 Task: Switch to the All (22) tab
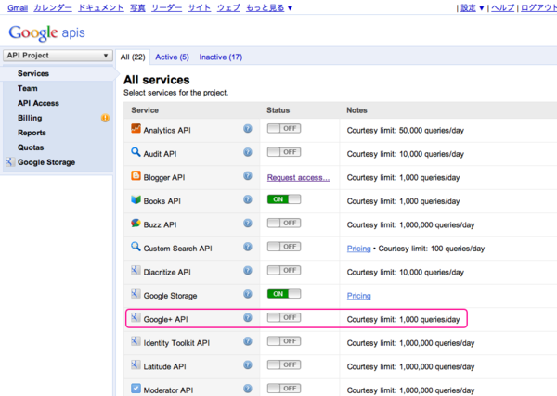click(x=133, y=57)
